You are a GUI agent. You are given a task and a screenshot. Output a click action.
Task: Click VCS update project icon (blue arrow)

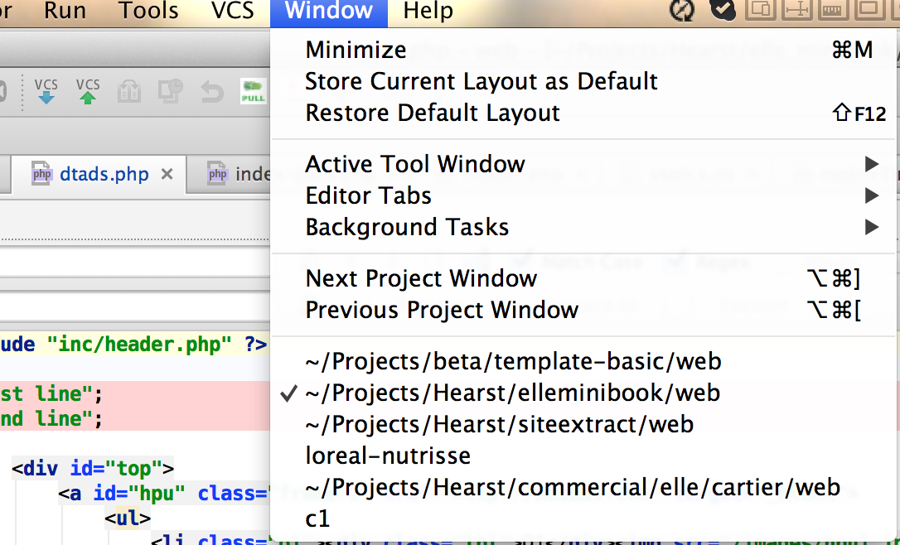pos(46,91)
